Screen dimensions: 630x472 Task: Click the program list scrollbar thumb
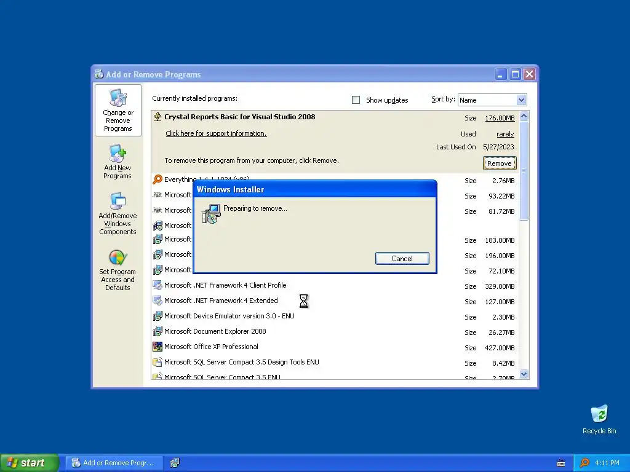tap(524, 171)
